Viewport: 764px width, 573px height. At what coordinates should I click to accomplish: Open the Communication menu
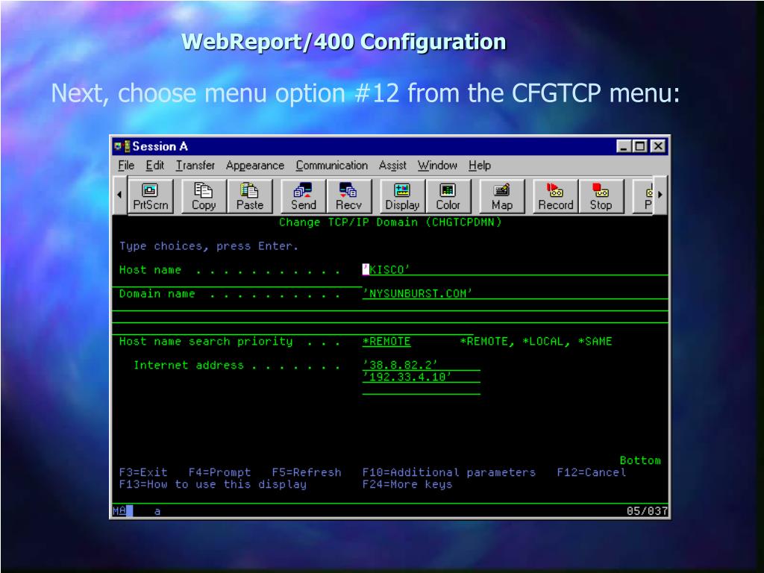332,166
